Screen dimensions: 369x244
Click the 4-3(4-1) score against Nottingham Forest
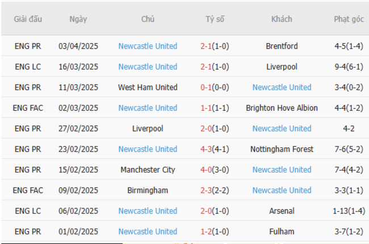(215, 149)
